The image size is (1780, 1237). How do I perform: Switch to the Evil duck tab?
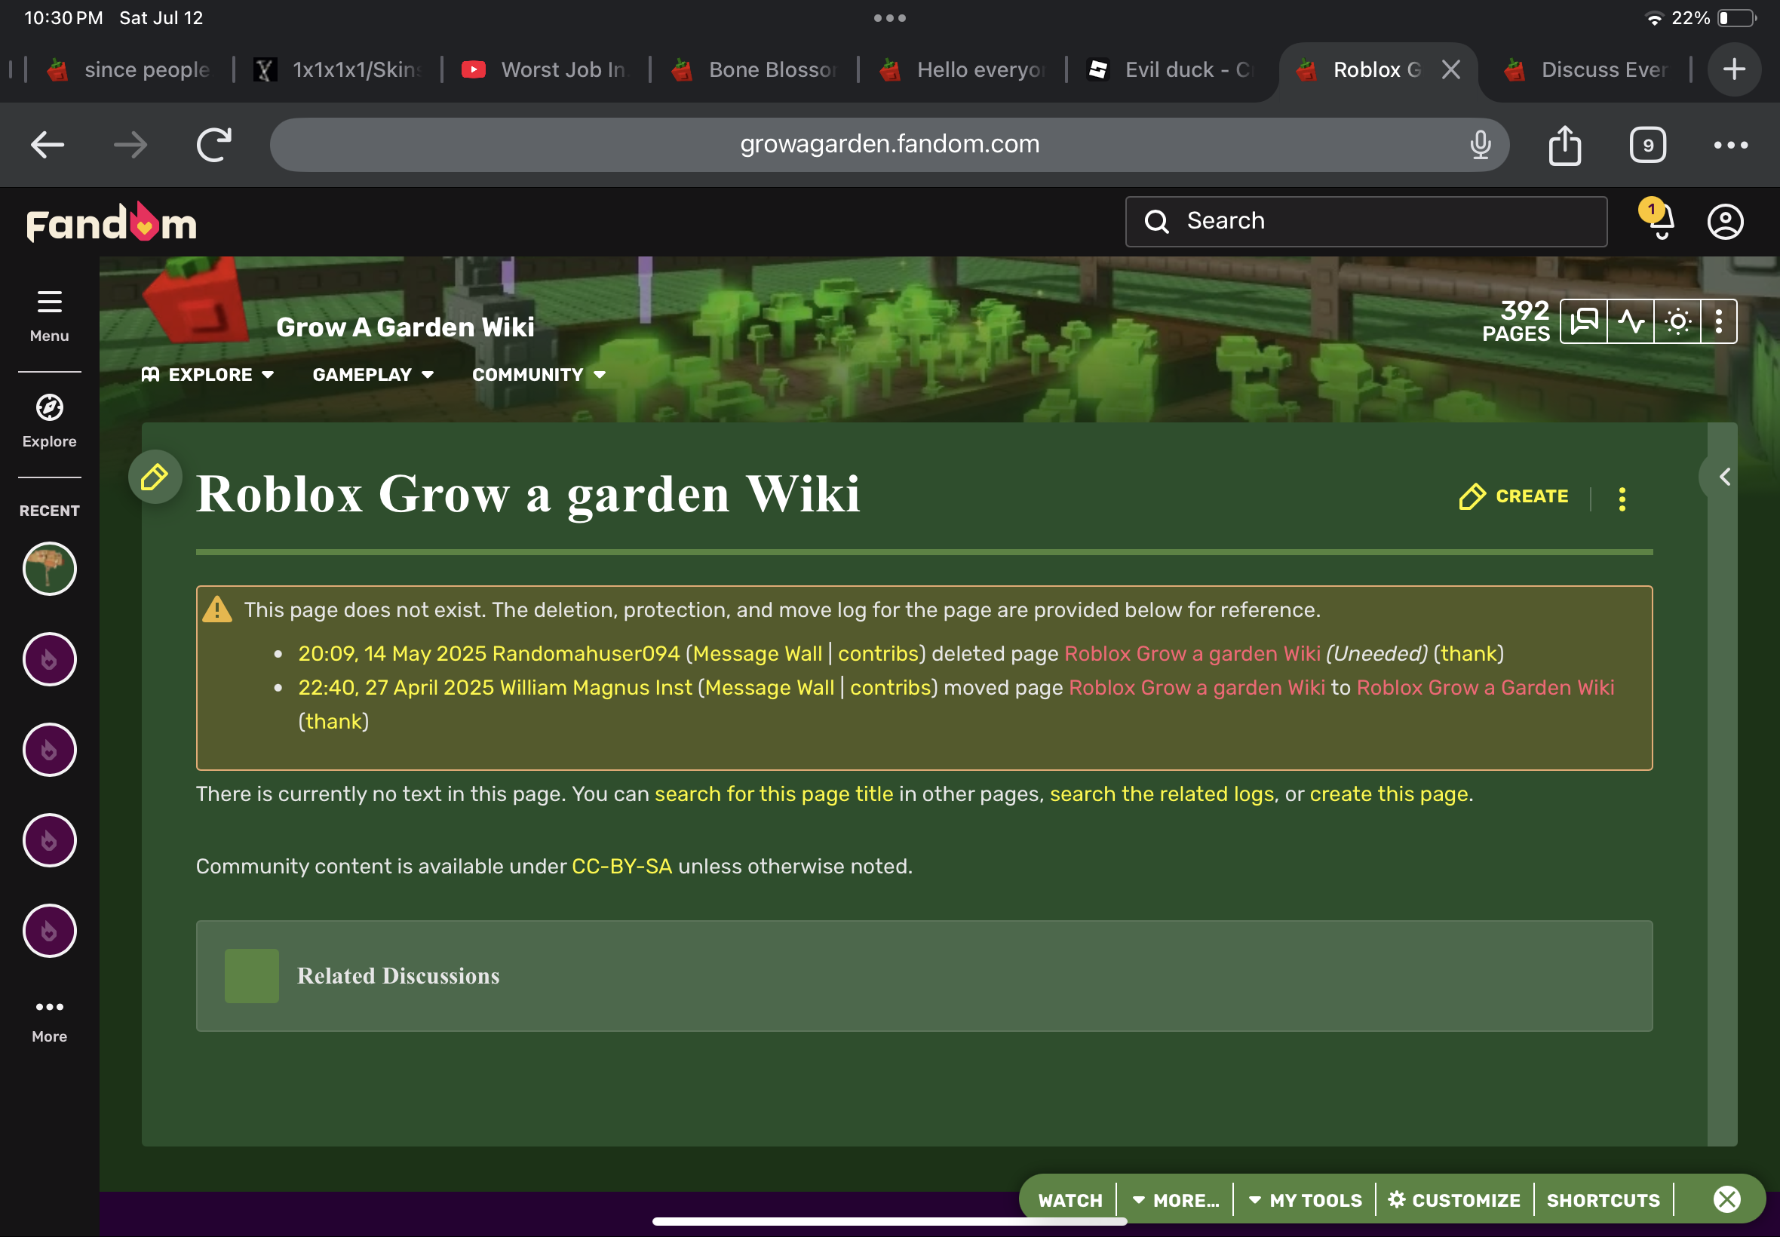(1171, 69)
